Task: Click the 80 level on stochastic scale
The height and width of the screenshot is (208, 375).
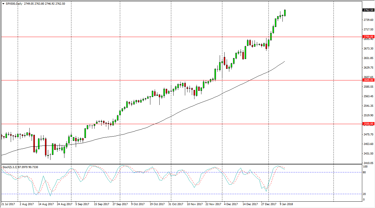Action: pos(365,172)
